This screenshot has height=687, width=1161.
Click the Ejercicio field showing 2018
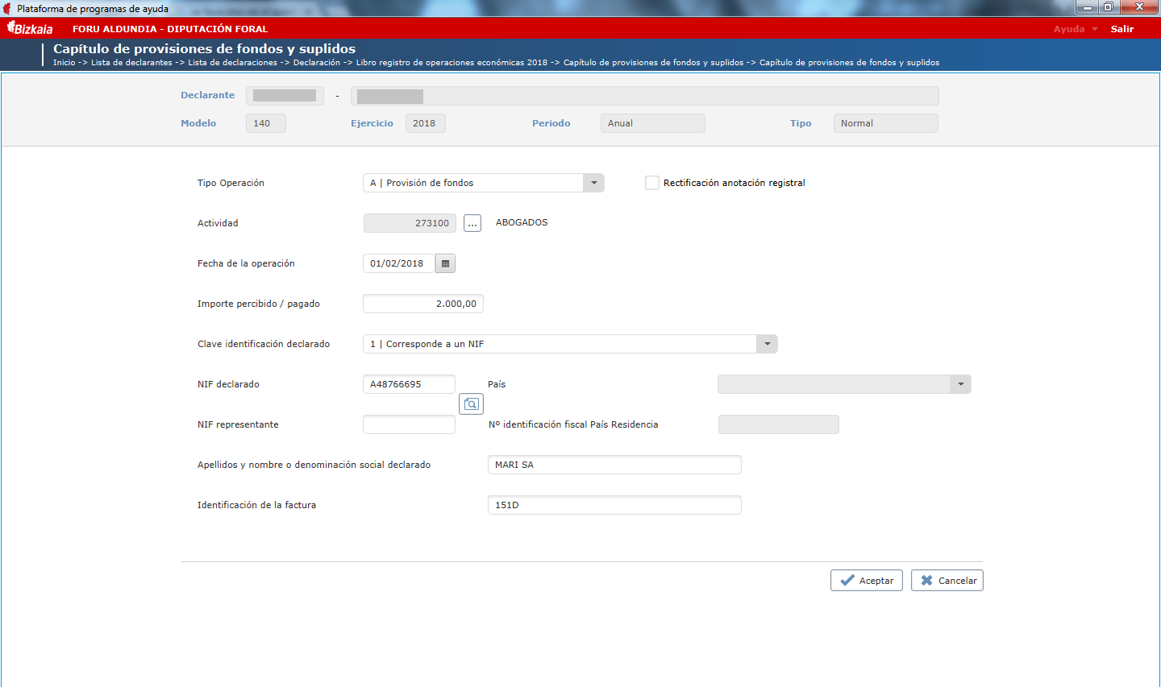[x=426, y=123]
